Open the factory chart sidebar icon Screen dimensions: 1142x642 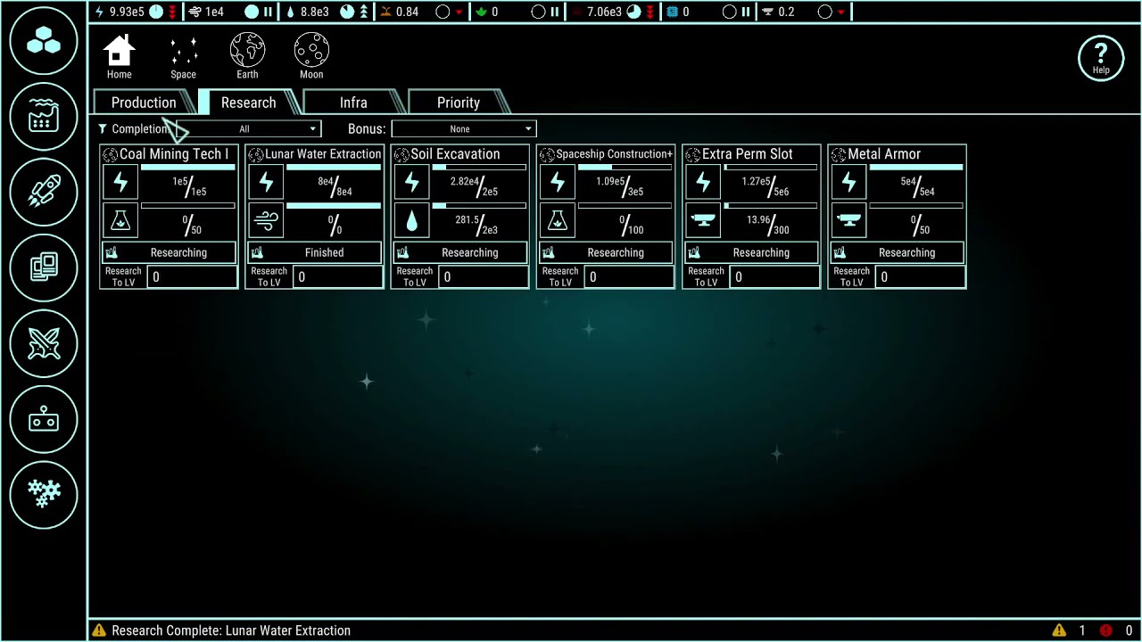[x=44, y=117]
